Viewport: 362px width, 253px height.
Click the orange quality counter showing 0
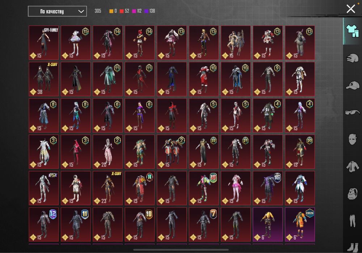[x=113, y=11]
